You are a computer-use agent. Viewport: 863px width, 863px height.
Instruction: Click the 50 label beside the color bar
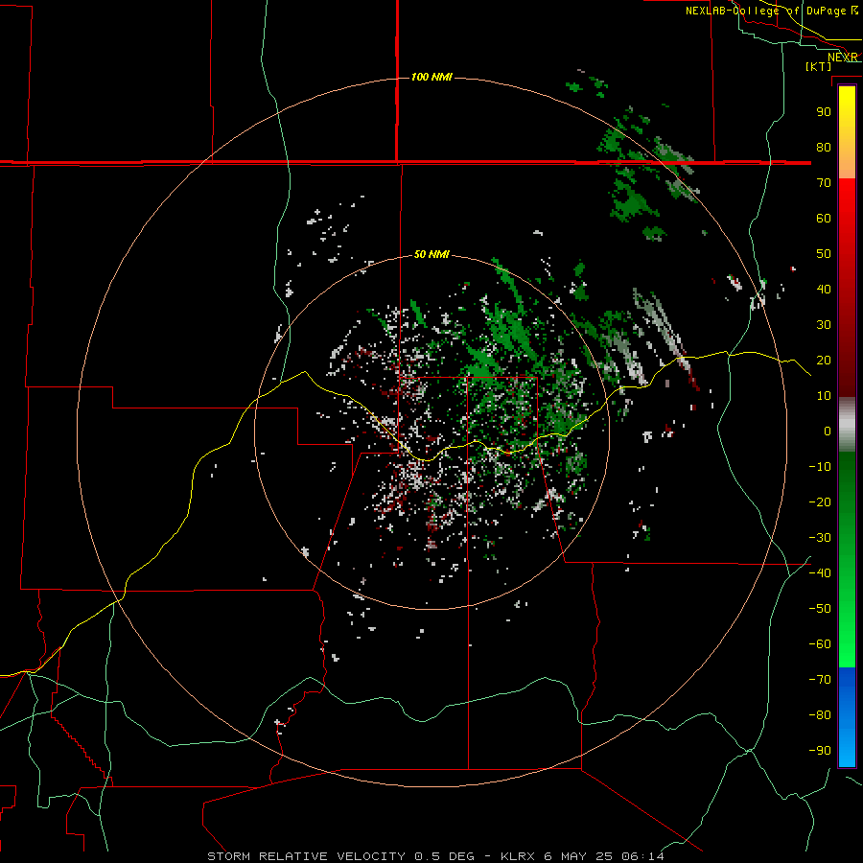point(824,254)
